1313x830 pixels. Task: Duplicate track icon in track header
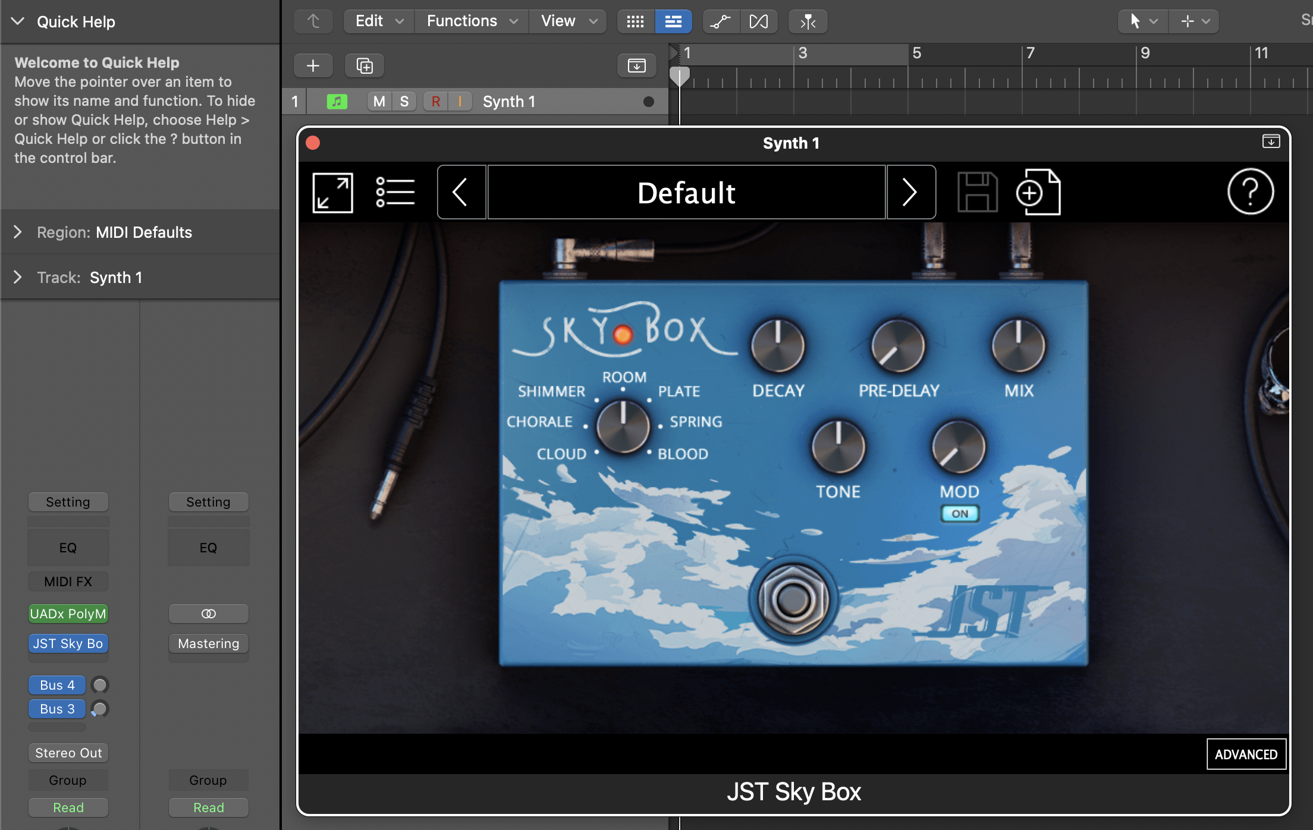click(x=365, y=65)
